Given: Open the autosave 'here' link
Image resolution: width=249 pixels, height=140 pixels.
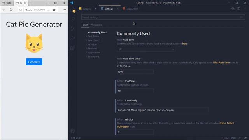Looking at the screenshot, I should click(185, 44).
